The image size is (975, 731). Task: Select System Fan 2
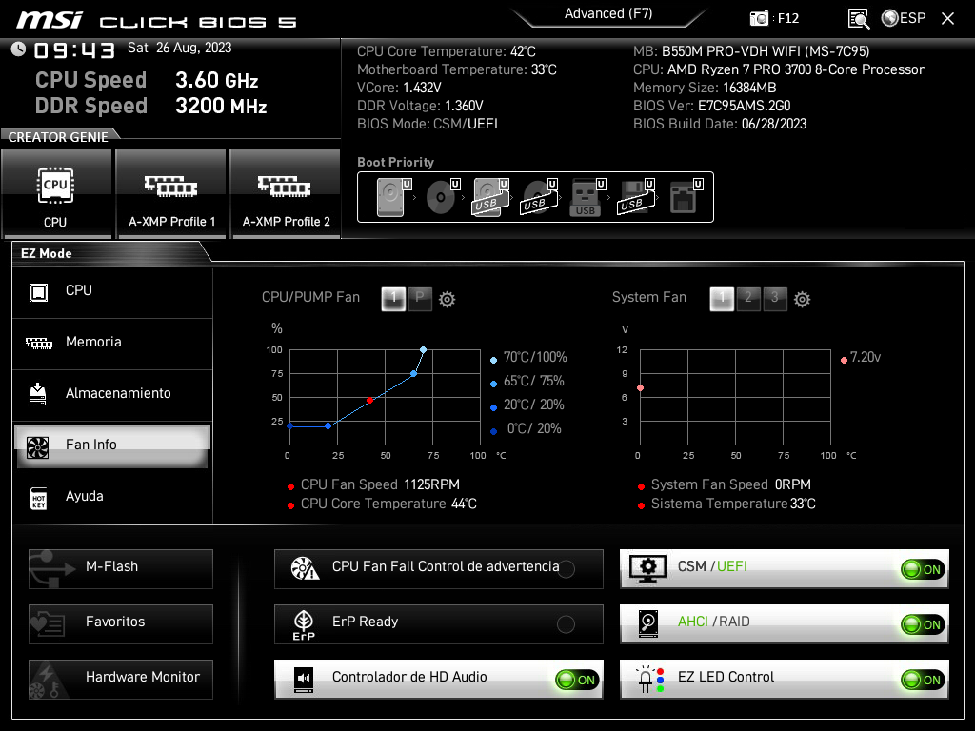pos(748,299)
